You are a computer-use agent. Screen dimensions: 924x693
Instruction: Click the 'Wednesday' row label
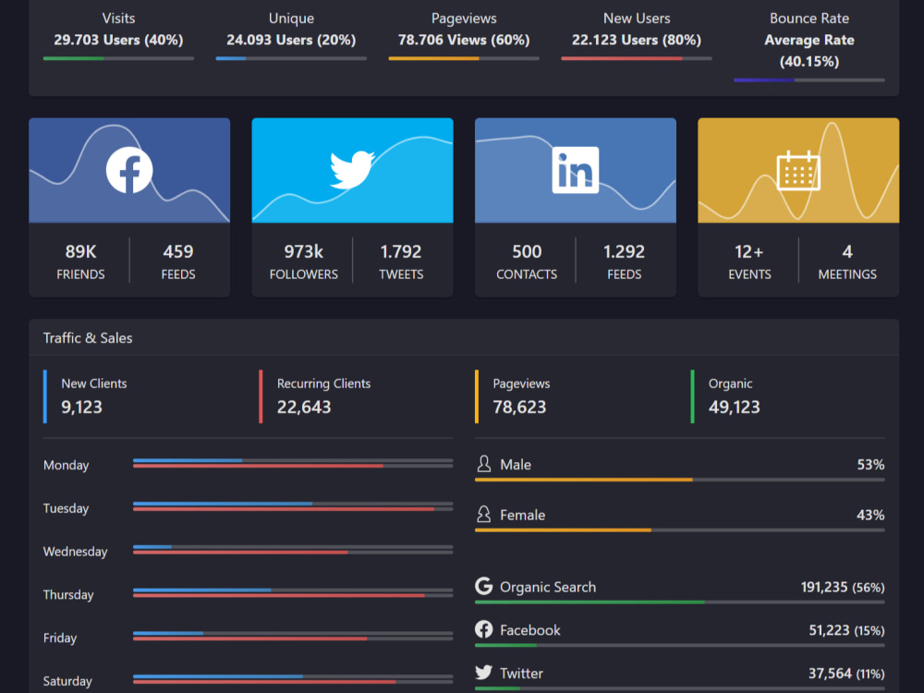(76, 552)
